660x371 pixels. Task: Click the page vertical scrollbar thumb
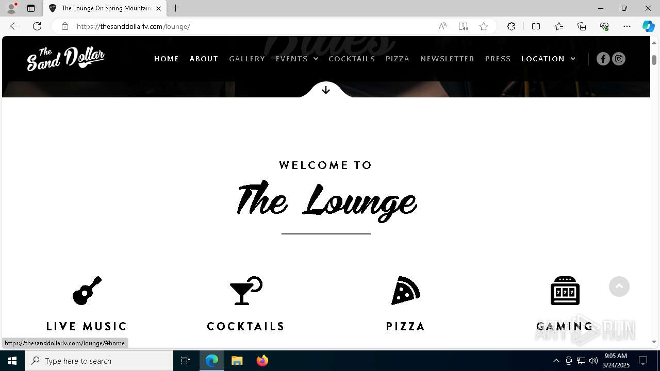pos(654,60)
